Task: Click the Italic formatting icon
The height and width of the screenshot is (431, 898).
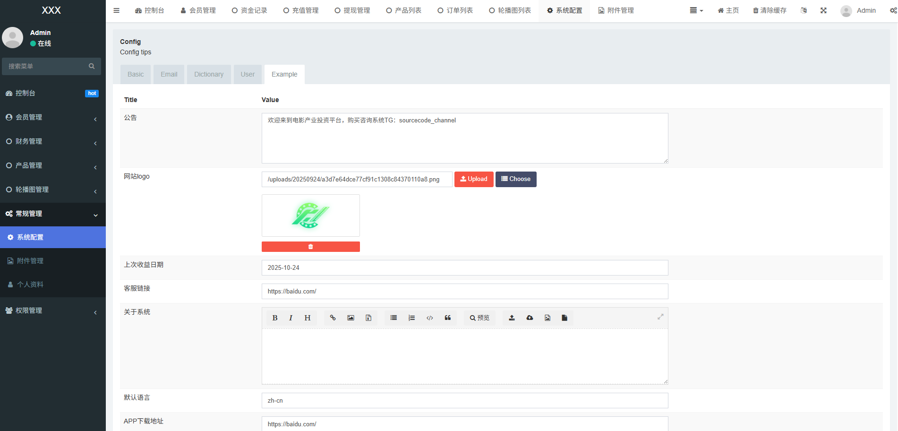Action: pos(291,318)
